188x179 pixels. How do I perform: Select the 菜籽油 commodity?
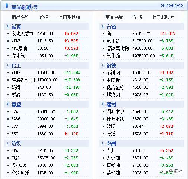coord(113,173)
